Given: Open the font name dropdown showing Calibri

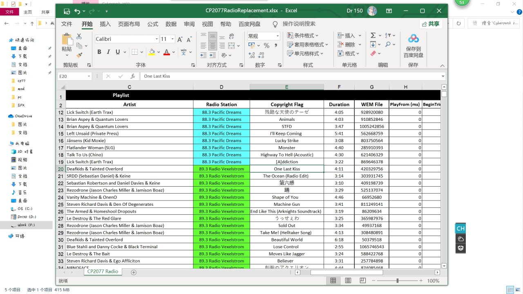Looking at the screenshot, I should (x=156, y=39).
